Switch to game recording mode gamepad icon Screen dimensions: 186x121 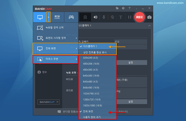[71, 17]
